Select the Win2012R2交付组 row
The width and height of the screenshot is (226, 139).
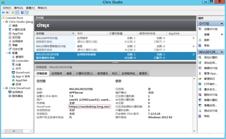coord(115,56)
